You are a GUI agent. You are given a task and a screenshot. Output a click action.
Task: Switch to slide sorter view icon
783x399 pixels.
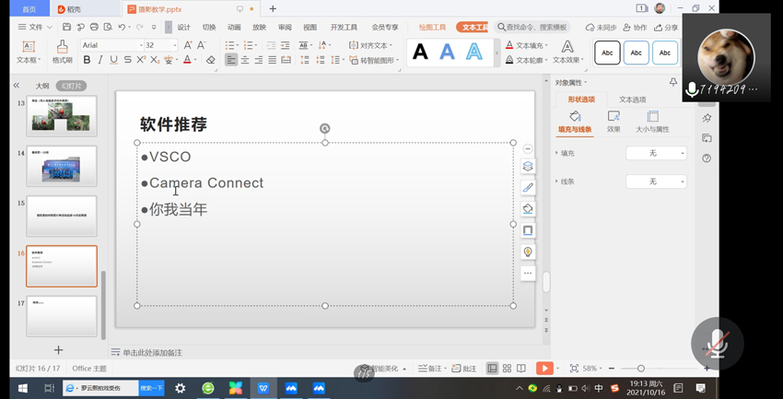tap(507, 369)
